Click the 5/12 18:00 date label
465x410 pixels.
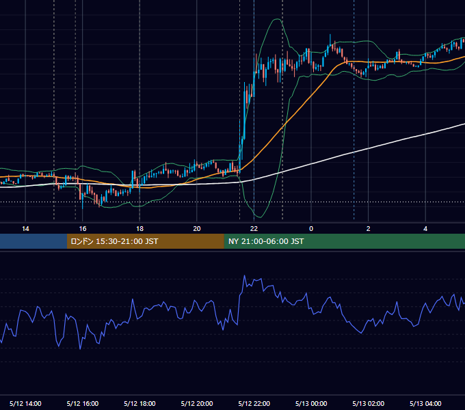pyautogui.click(x=139, y=403)
